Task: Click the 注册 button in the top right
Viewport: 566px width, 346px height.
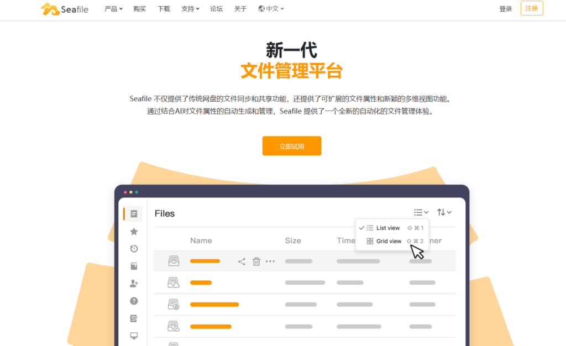Action: coord(531,8)
